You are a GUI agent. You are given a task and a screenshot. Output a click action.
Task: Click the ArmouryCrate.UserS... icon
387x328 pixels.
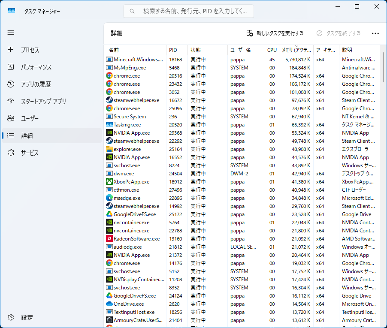[109, 320]
